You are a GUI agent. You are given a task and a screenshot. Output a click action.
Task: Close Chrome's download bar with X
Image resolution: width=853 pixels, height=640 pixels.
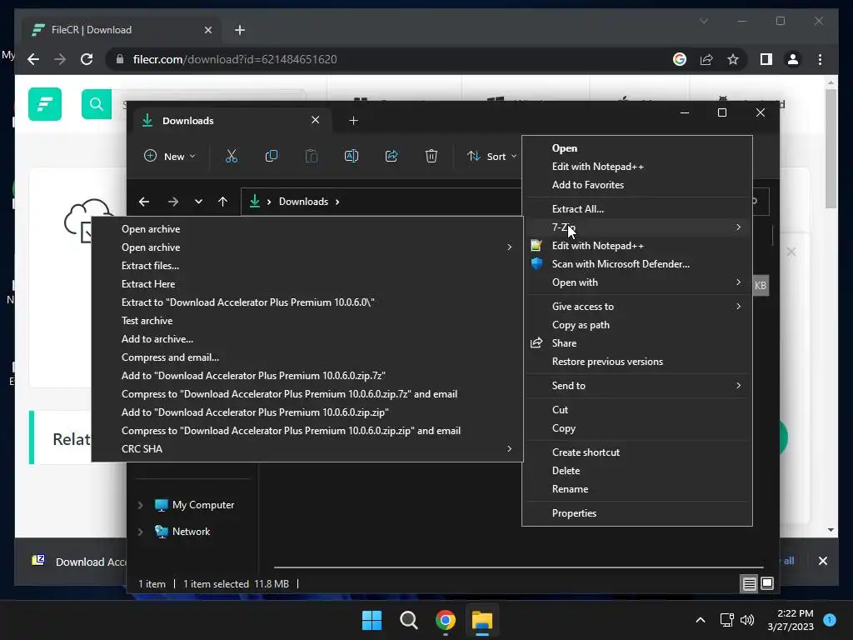click(x=823, y=561)
